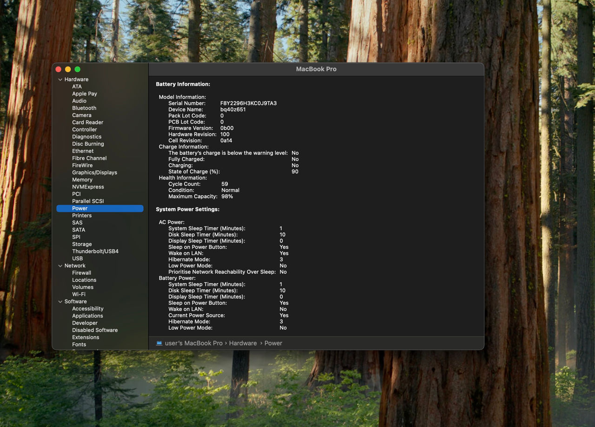Click the System Power Settings heading
Image resolution: width=595 pixels, height=427 pixels.
[x=188, y=209]
